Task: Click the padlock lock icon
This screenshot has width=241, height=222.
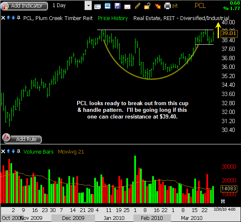Action: click(x=147, y=6)
